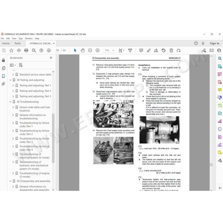Open the File menu

pyautogui.click(x=3, y=39)
